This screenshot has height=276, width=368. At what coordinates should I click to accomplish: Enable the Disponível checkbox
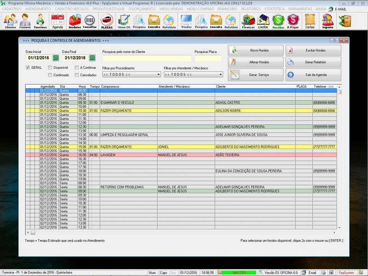click(50, 68)
